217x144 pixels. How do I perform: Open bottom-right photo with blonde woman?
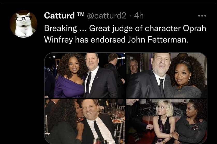pos(167,121)
